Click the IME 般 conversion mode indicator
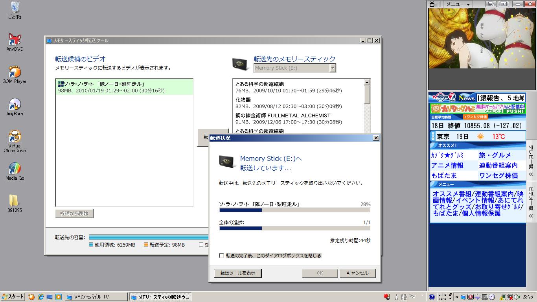The image size is (537, 302). pos(404,297)
